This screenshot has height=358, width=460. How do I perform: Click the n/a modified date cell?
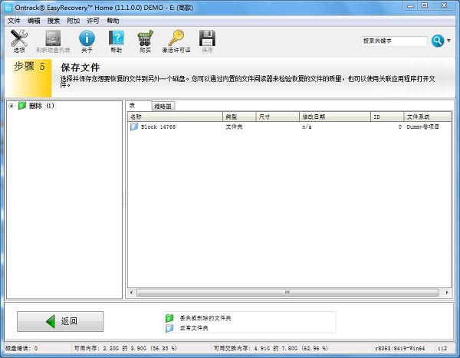point(307,126)
